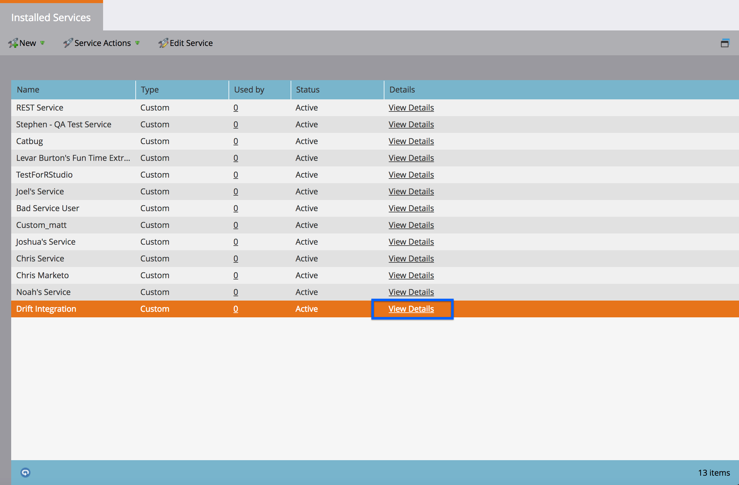
Task: Open View Details for Drift Integration
Action: coord(411,309)
